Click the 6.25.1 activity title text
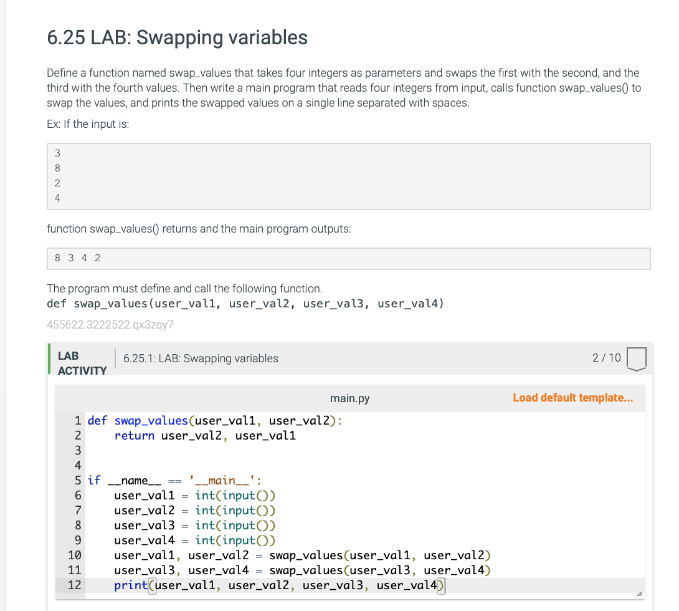The image size is (679, 611). click(x=201, y=358)
